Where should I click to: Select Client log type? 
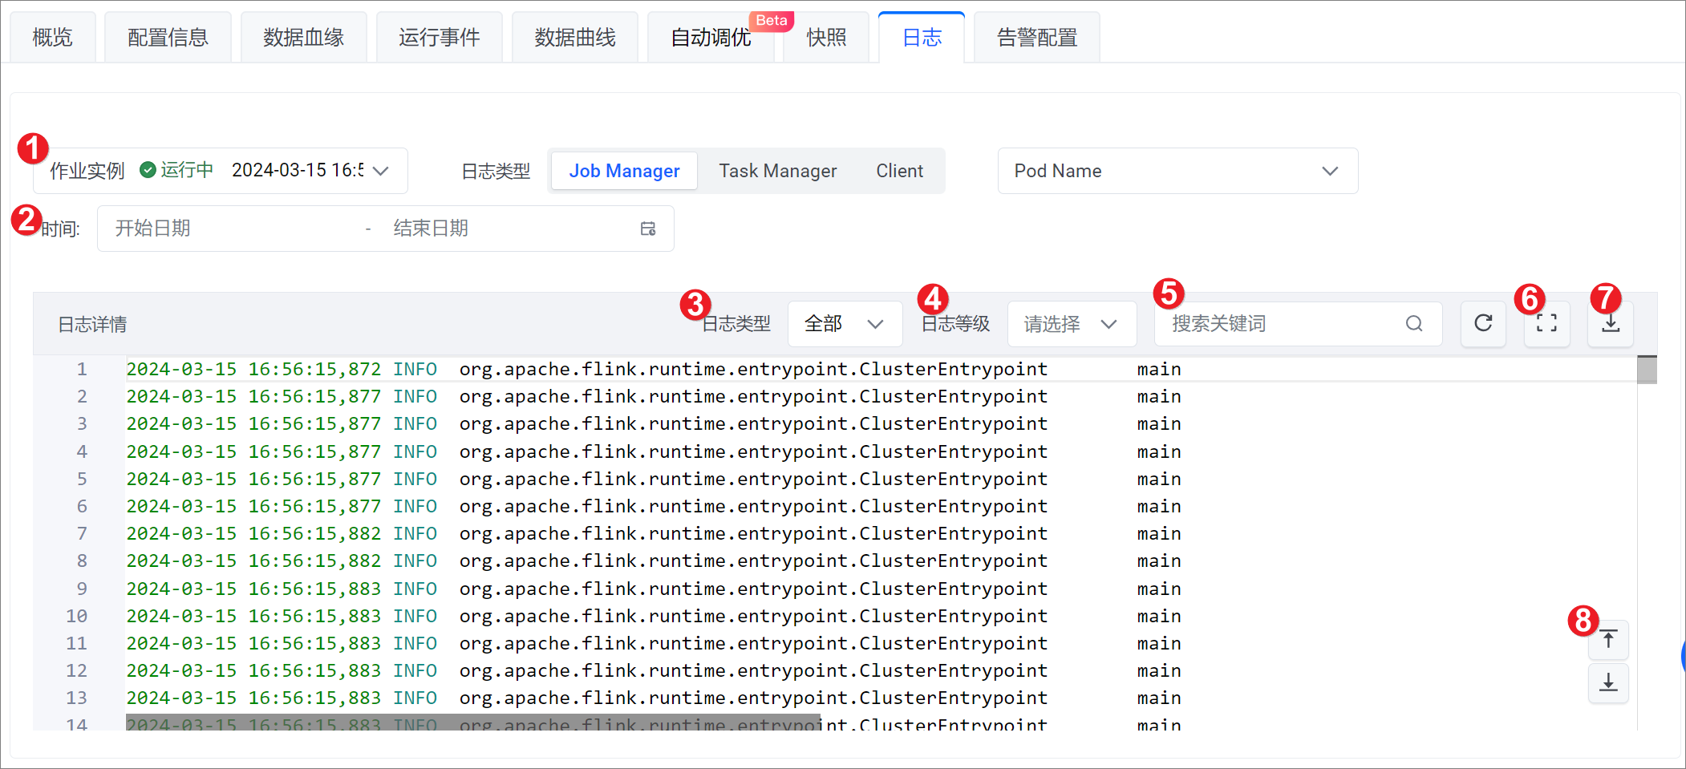point(899,171)
